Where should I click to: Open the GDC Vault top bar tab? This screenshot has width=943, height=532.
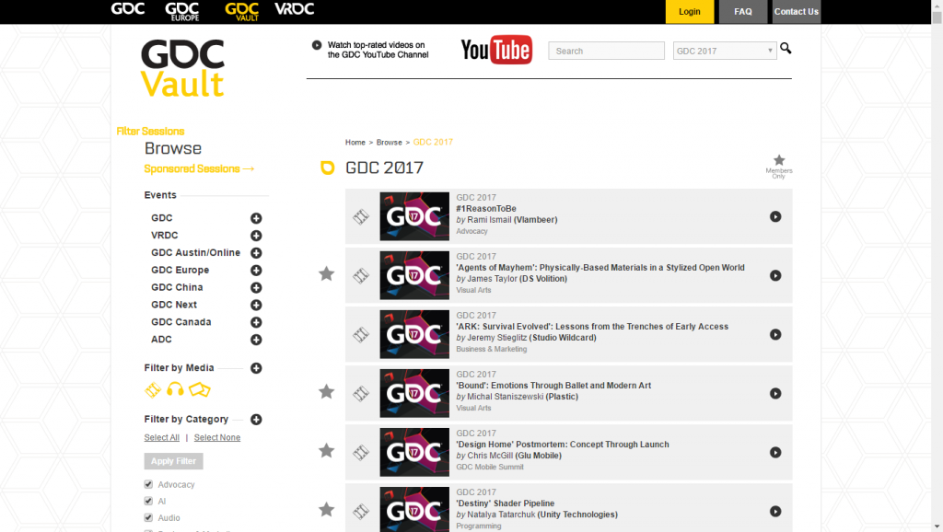click(242, 11)
